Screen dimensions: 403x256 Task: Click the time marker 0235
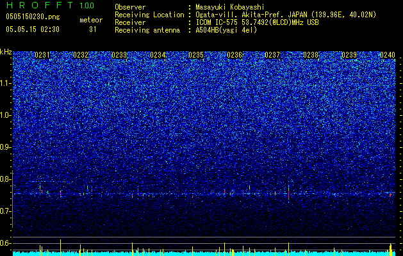pos(196,55)
